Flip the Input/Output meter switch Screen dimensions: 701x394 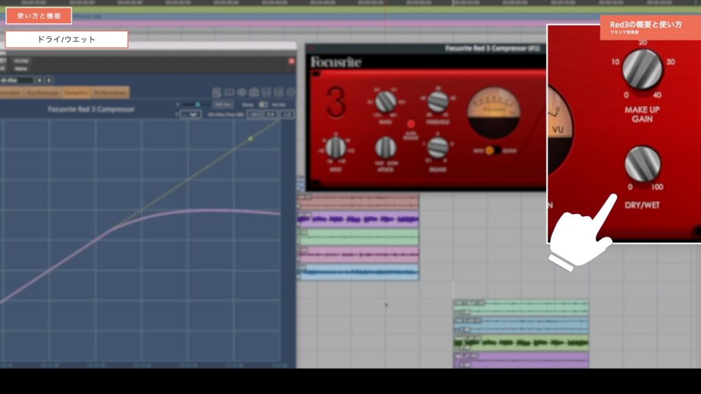tap(493, 150)
